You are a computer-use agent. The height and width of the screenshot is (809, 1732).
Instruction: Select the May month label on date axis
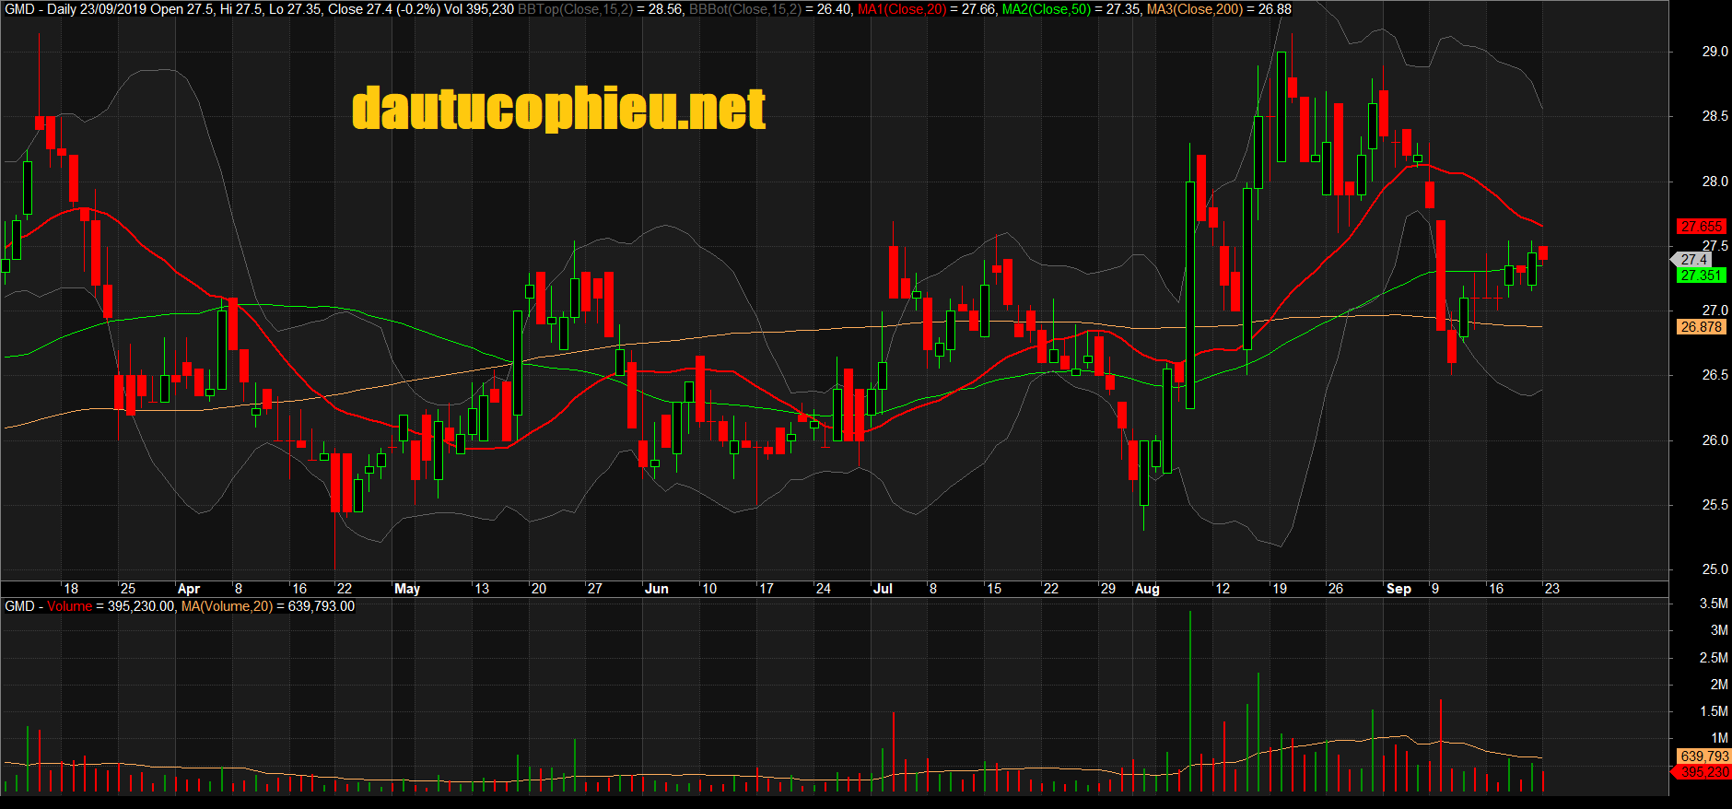tap(407, 589)
